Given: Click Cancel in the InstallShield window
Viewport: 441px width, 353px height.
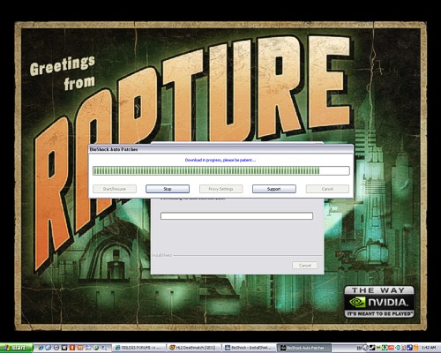Looking at the screenshot, I should (305, 266).
